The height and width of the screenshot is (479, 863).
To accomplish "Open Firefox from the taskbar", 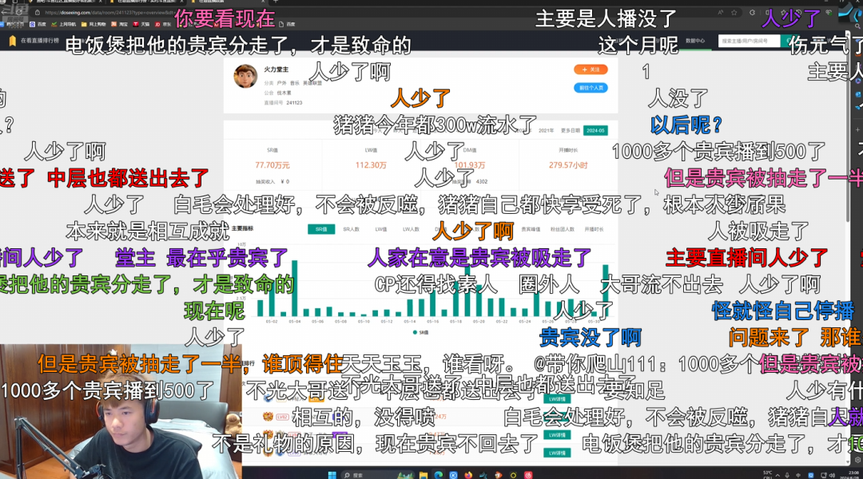I will (x=468, y=474).
